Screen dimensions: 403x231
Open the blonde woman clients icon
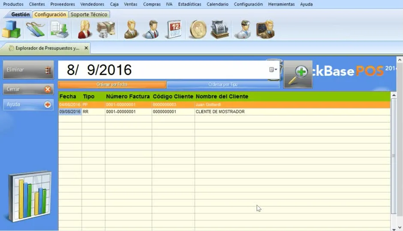pos(85,29)
